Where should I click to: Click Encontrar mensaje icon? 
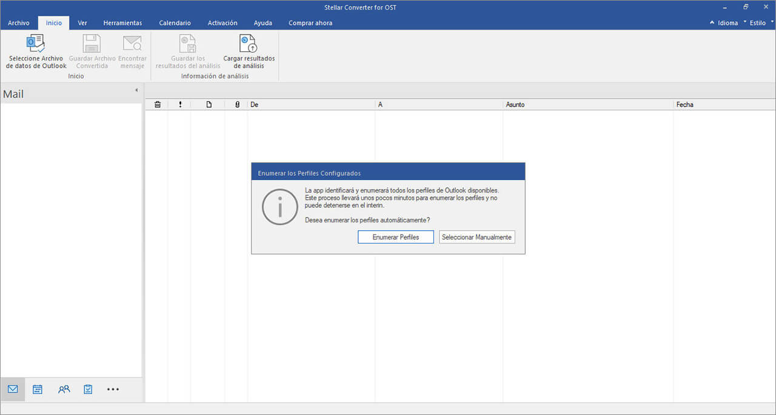(x=132, y=44)
